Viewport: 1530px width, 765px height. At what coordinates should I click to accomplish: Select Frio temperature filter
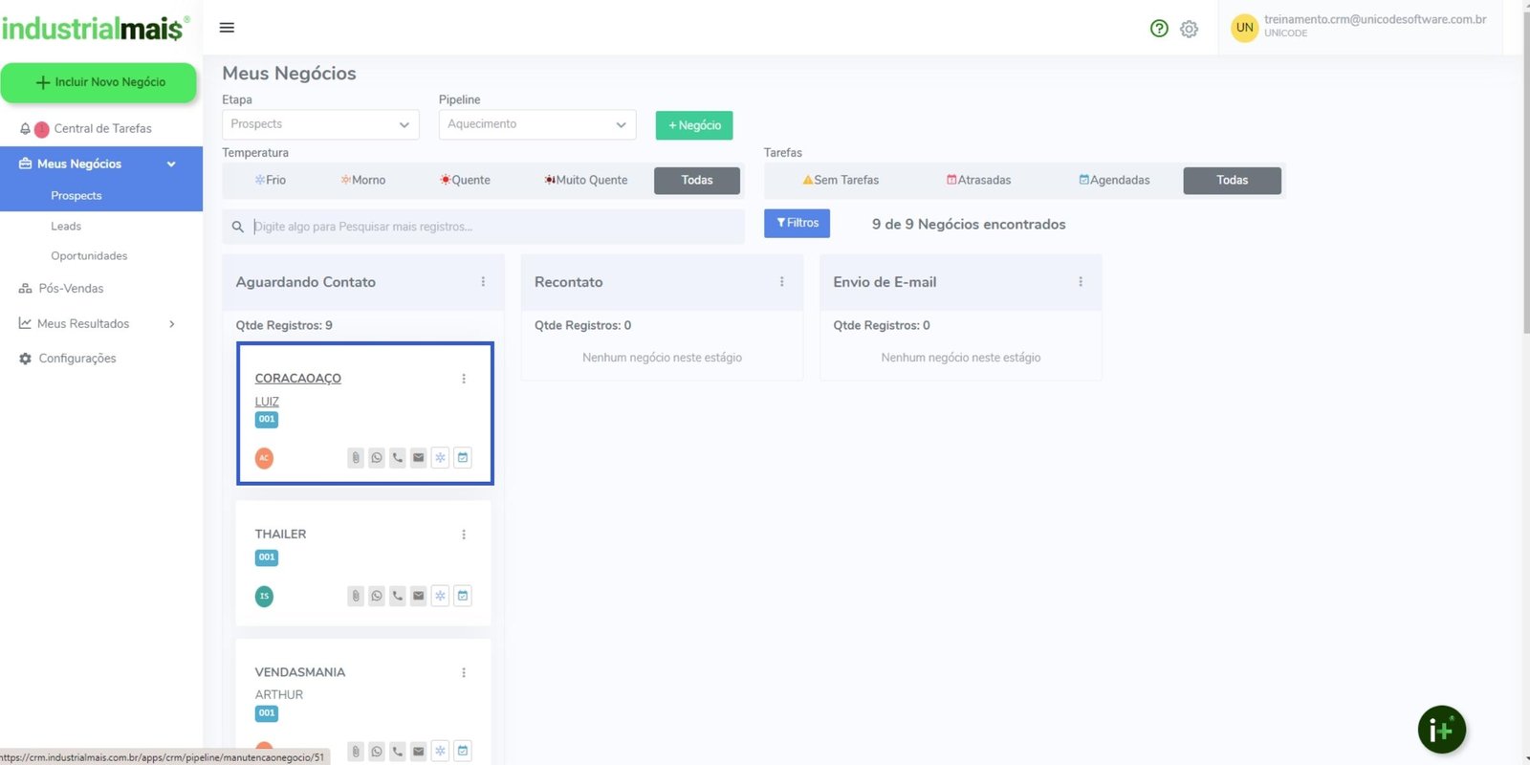pos(271,180)
